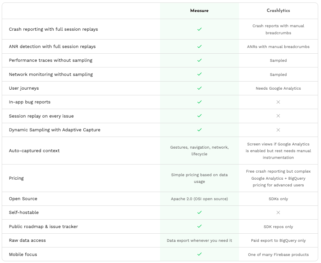321x263 pixels.
Task: Click the Crashlytics X icon for Self-hostable
Action: point(278,213)
